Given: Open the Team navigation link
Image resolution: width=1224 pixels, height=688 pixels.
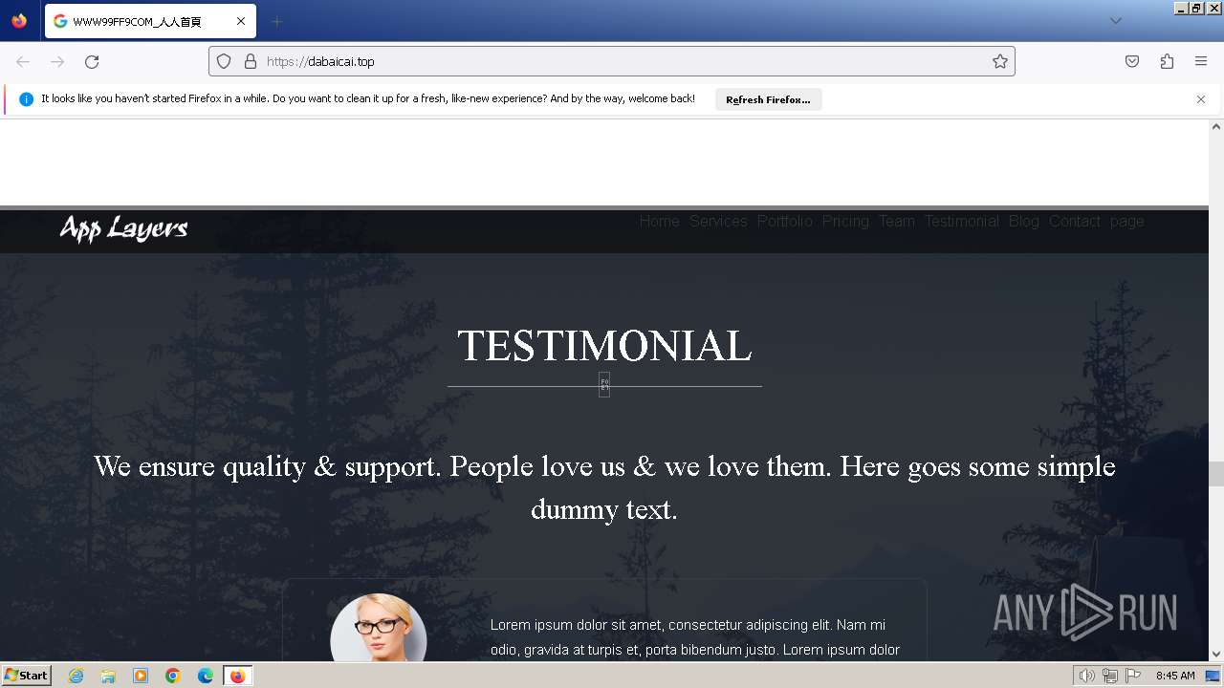Looking at the screenshot, I should (897, 221).
